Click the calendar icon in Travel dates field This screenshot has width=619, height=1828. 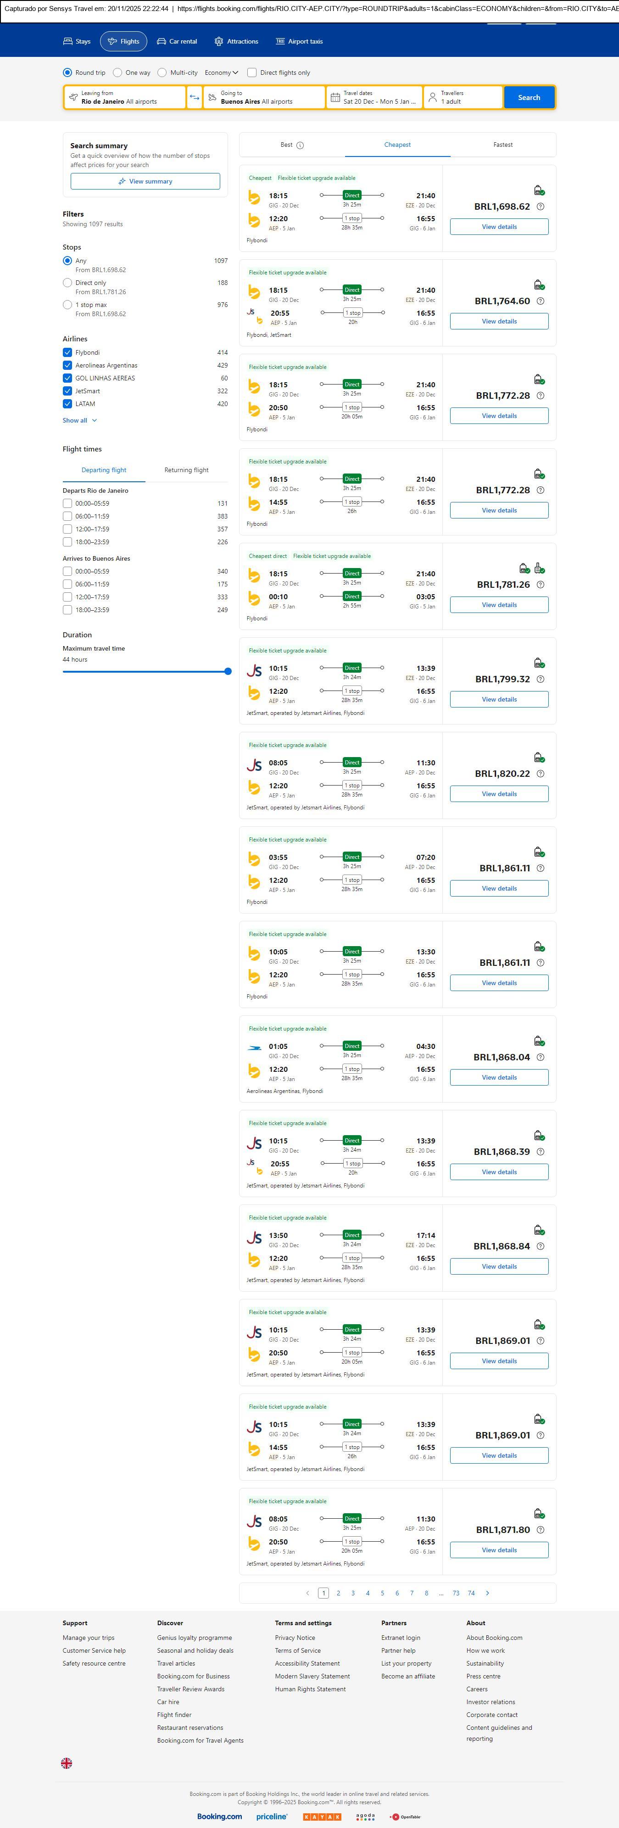pos(335,97)
